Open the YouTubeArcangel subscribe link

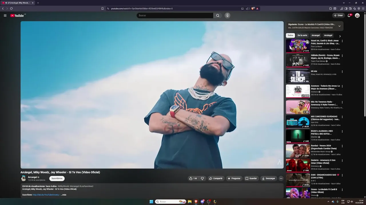(46, 195)
